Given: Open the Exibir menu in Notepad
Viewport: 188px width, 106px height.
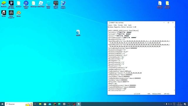Looking at the screenshot, I should pyautogui.click(x=125, y=25).
